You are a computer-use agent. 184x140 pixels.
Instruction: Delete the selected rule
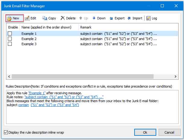pos(68,18)
